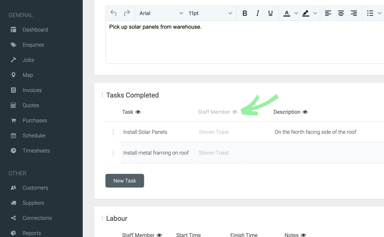This screenshot has width=384, height=237.
Task: Open Connections in sidebar
Action: 37,218
